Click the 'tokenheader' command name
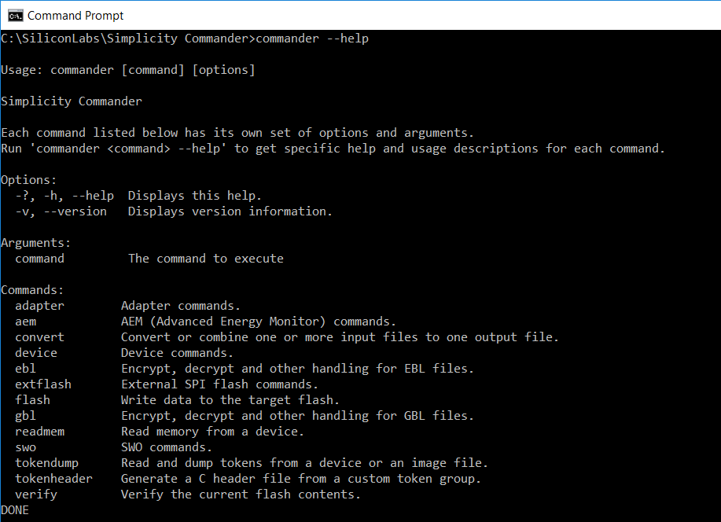The width and height of the screenshot is (721, 522). tap(53, 479)
